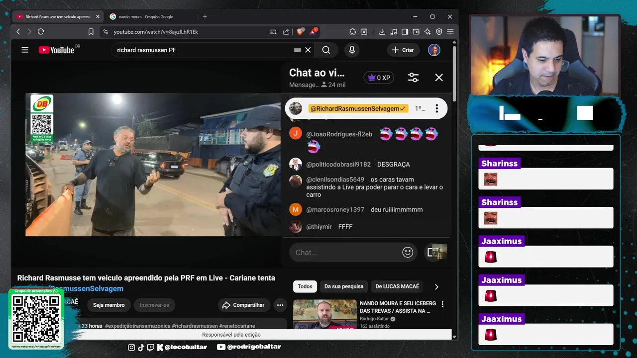Run the YouTube search magnifier button
Viewport: 637px width, 358px height.
326,50
